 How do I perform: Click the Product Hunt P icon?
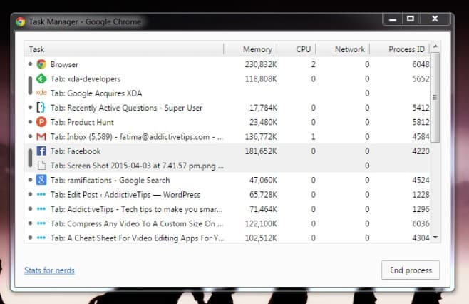click(41, 122)
